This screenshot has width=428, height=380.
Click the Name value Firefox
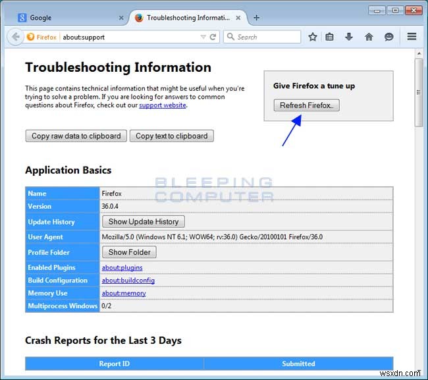(x=112, y=194)
